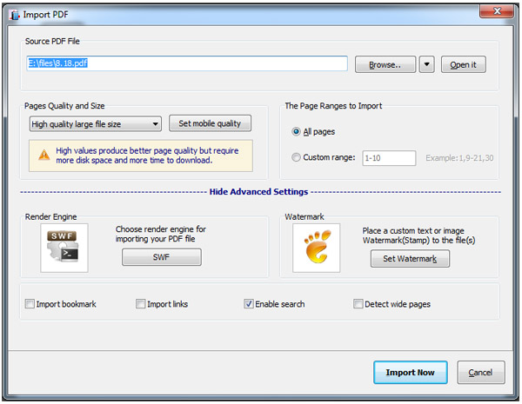Uncheck the Enable search checkbox
This screenshot has width=522, height=404.
[x=248, y=304]
